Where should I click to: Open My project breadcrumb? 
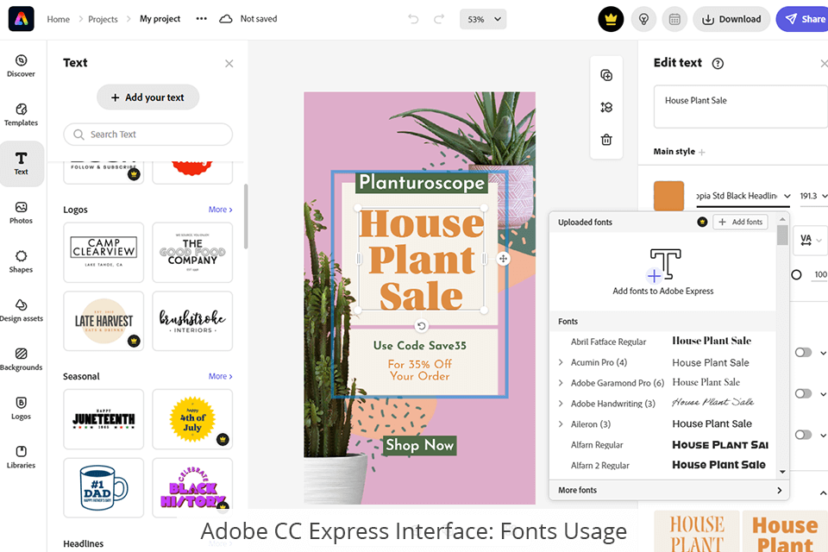[x=160, y=19]
